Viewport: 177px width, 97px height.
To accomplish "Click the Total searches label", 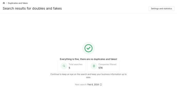I will pyautogui.click(x=76, y=64).
